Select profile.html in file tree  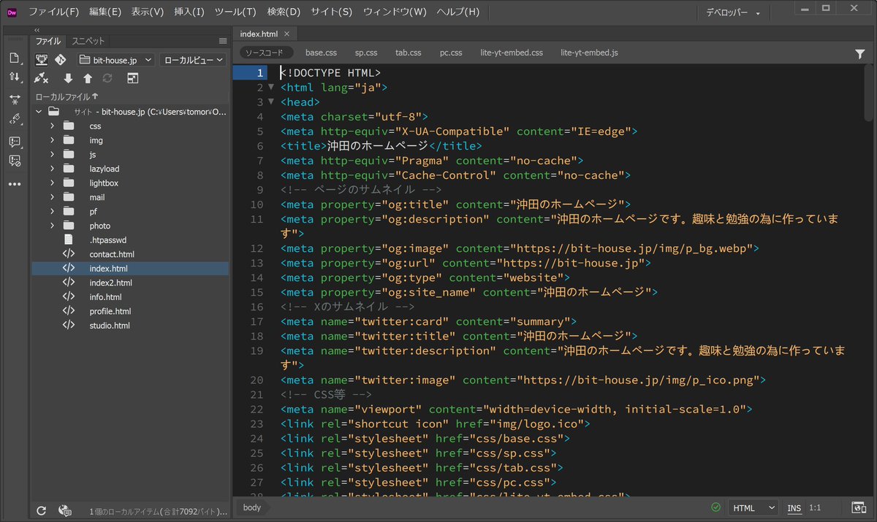point(110,311)
